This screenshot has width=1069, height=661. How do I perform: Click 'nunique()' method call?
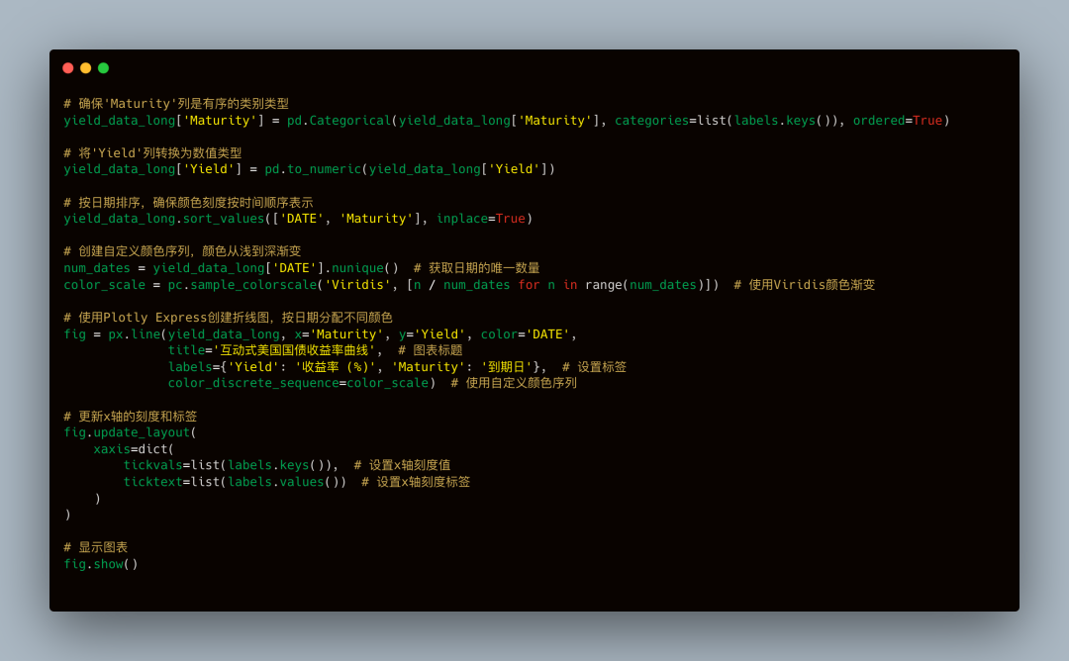pos(364,268)
